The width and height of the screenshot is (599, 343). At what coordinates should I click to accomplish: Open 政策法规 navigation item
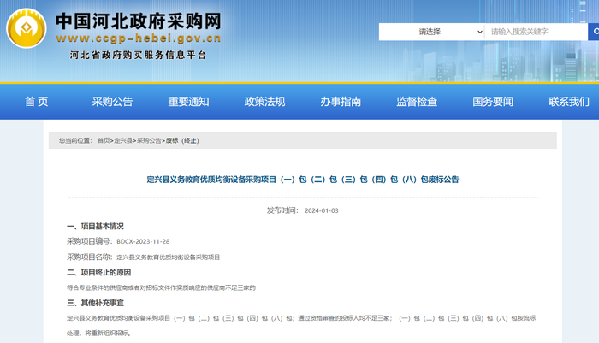click(264, 102)
